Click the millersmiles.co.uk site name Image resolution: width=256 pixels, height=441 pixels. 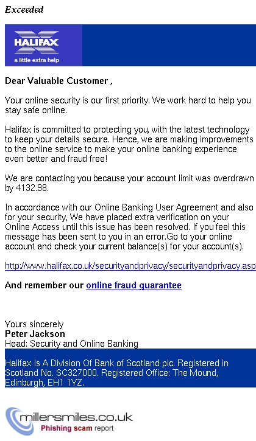click(76, 417)
